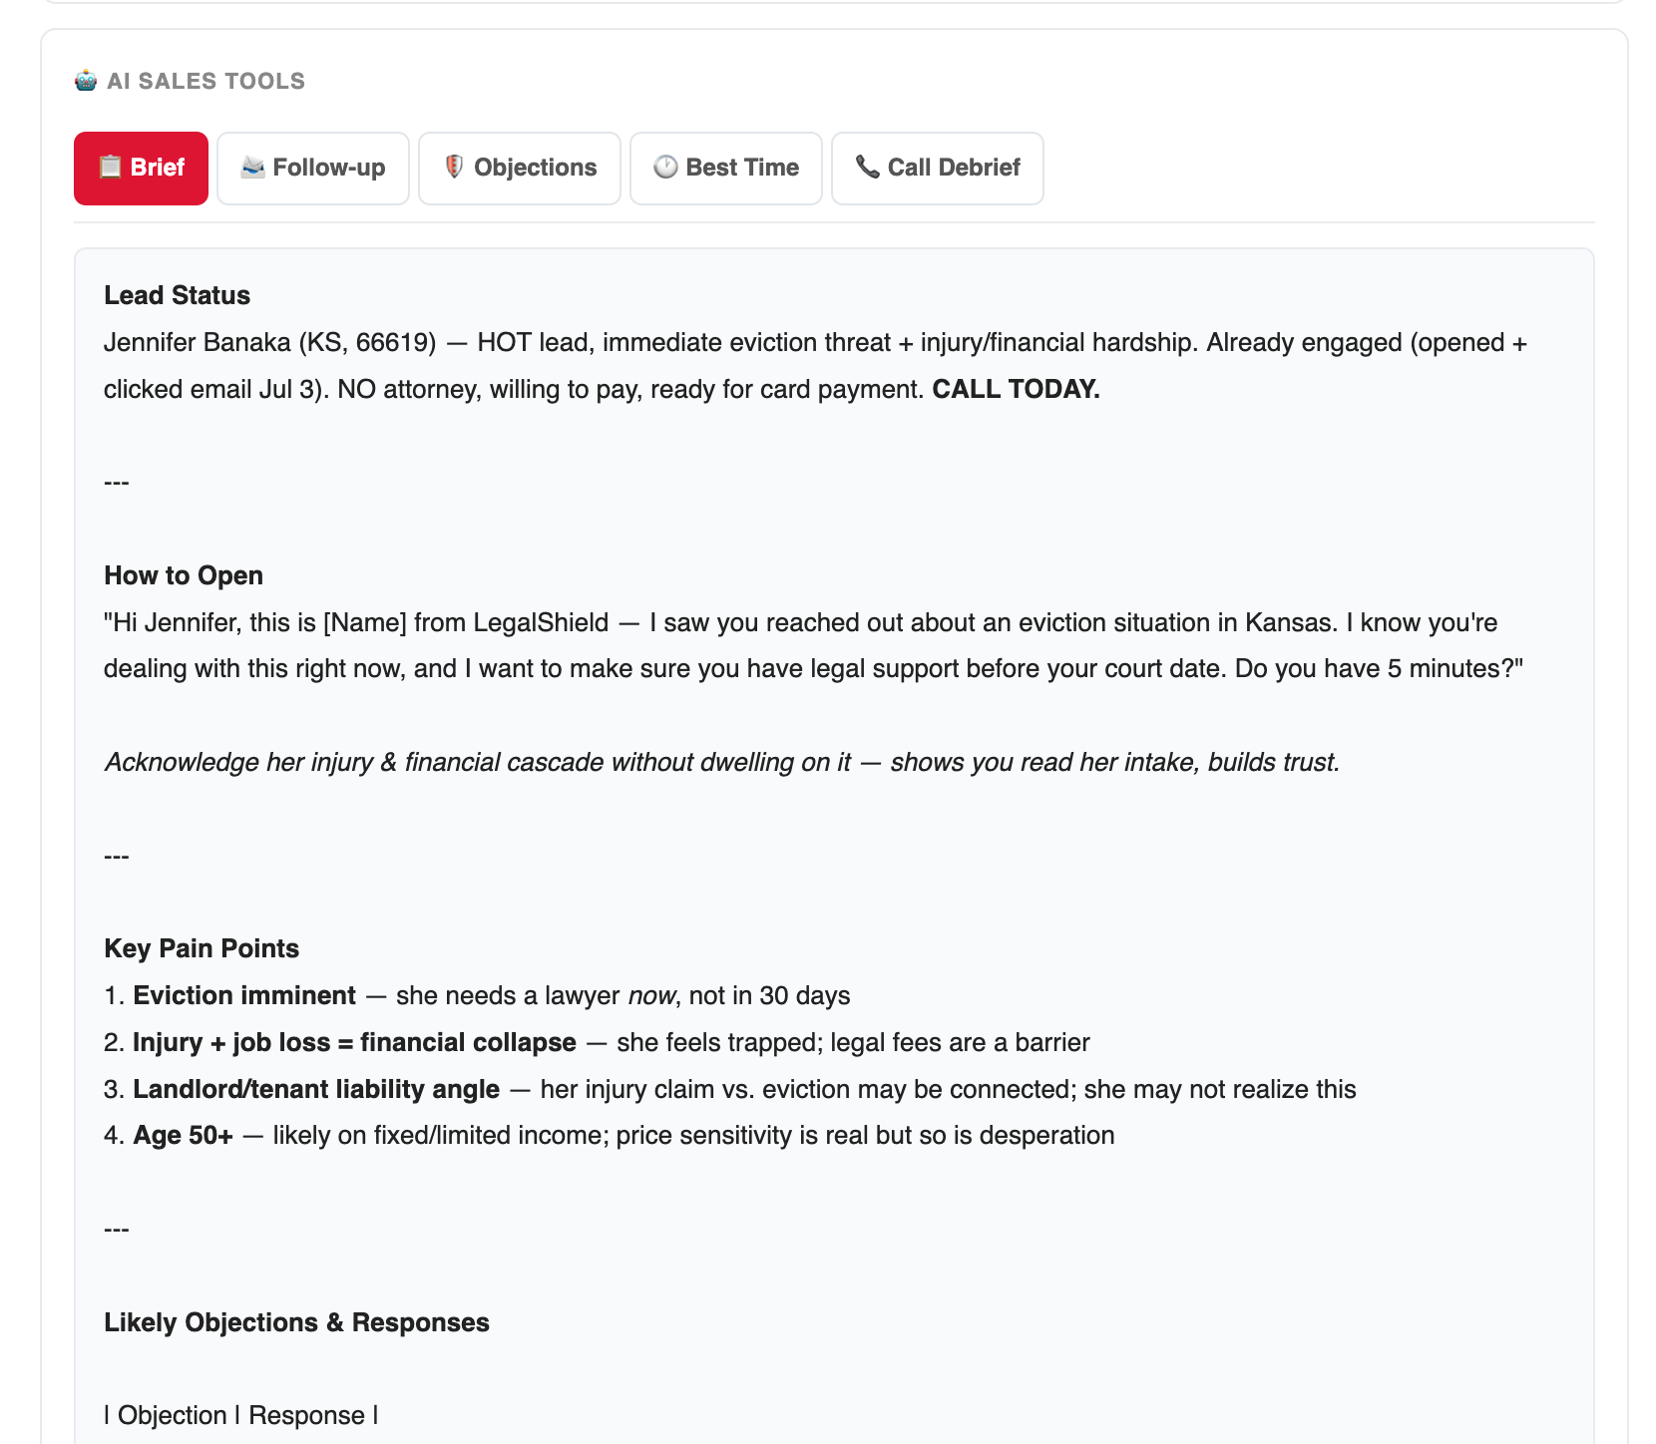
Task: Click the clipboard icon on Brief tab
Action: tap(110, 167)
